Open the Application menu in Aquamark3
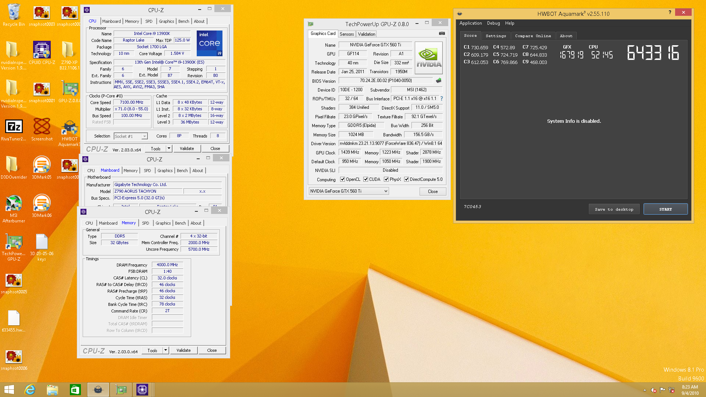Viewport: 706px width, 397px height. pos(470,23)
